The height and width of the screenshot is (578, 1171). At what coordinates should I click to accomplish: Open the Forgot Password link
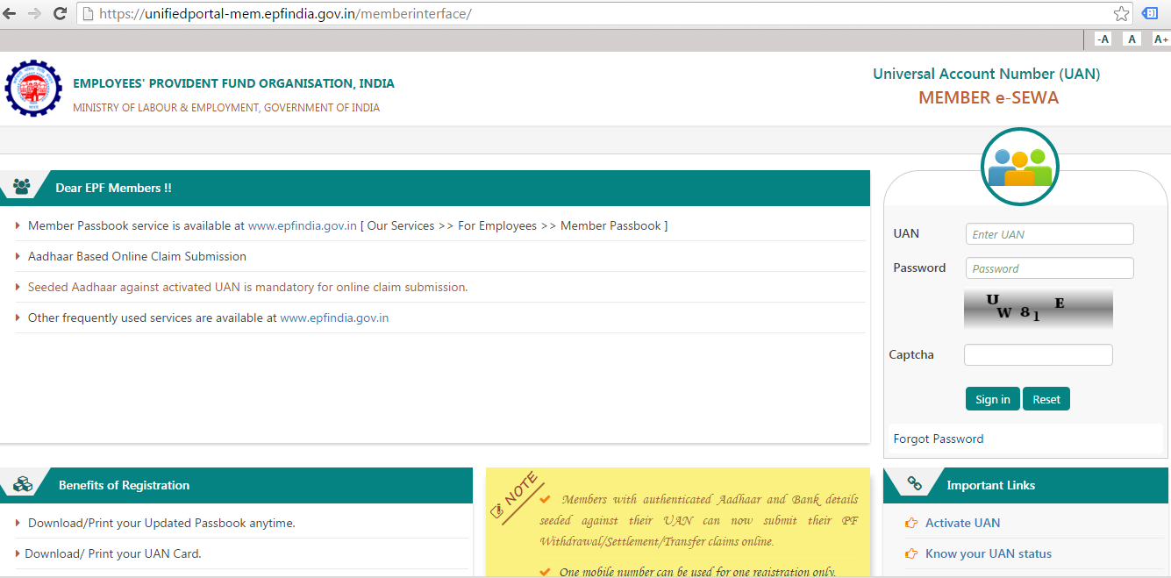point(938,439)
